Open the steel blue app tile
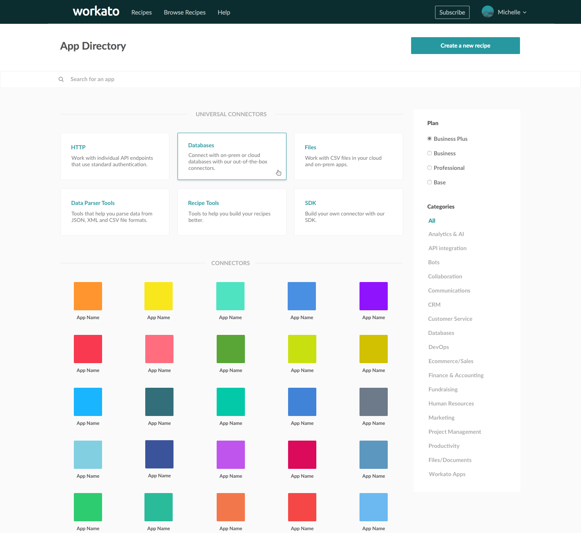The width and height of the screenshot is (581, 533). point(374,455)
